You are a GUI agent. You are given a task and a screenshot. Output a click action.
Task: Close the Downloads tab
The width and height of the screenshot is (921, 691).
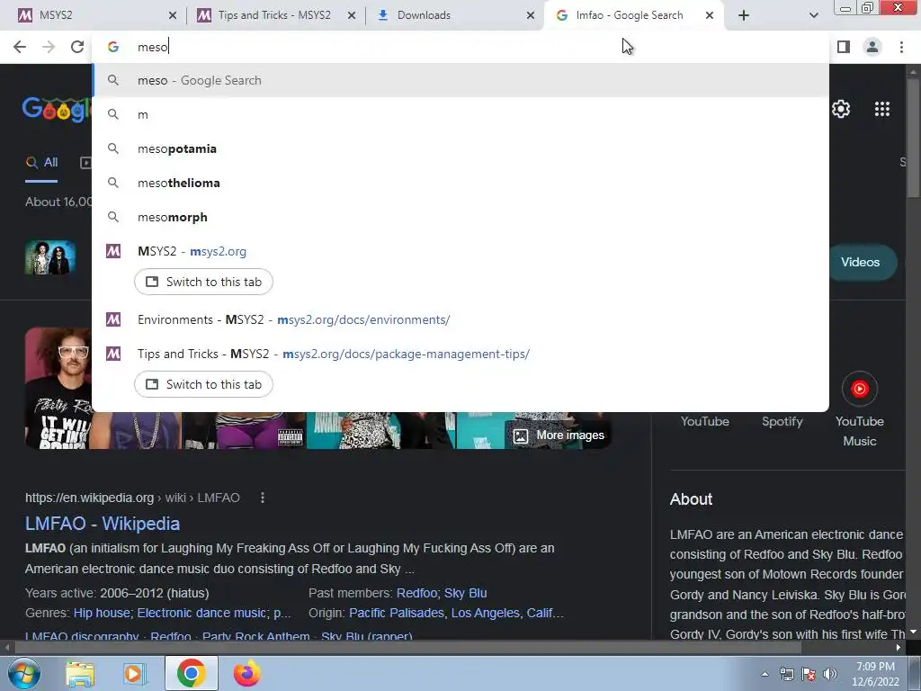(531, 15)
